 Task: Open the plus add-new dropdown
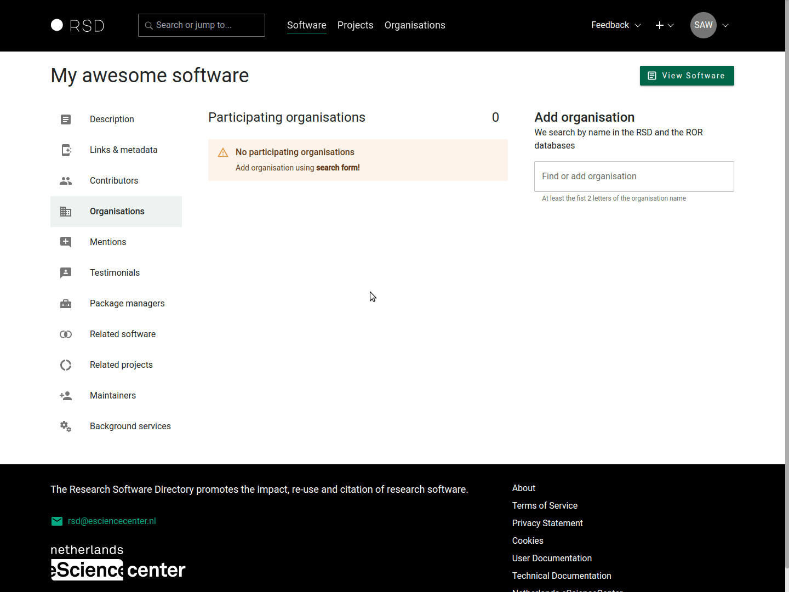[664, 25]
